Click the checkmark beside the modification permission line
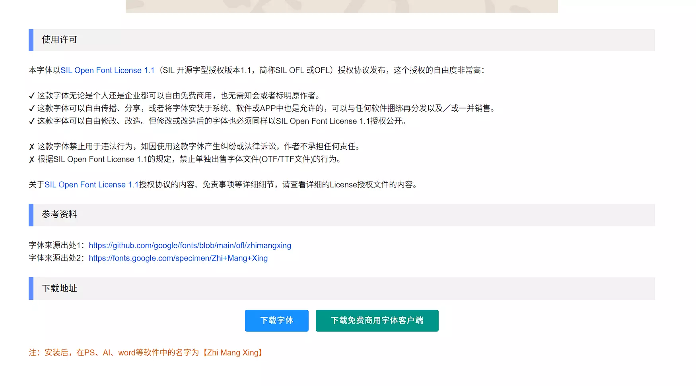696x386 pixels. (32, 121)
